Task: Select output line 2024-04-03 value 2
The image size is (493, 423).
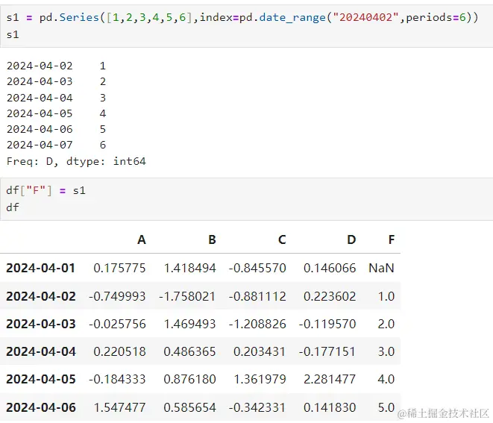Action: 56,81
